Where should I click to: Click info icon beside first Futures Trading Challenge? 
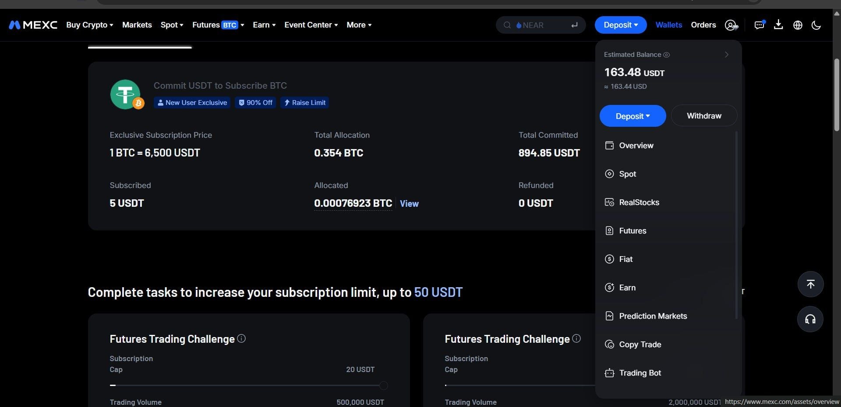241,338
